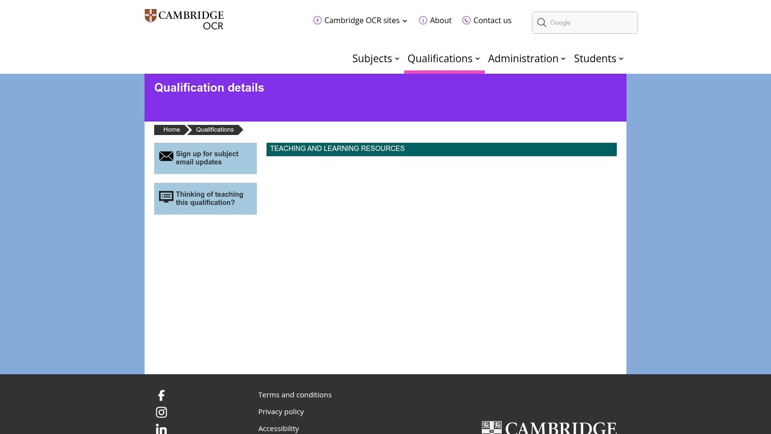771x434 pixels.
Task: Open the Qualifications navigation menu
Action: [x=444, y=58]
